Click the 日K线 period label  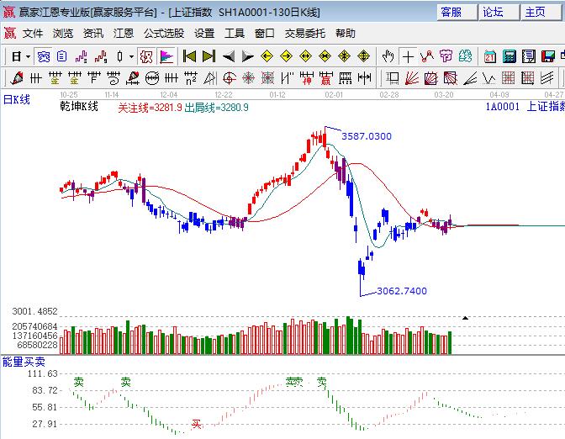17,100
